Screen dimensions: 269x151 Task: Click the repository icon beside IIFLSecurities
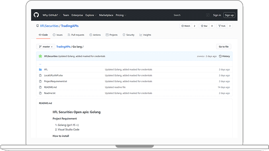[37, 26]
